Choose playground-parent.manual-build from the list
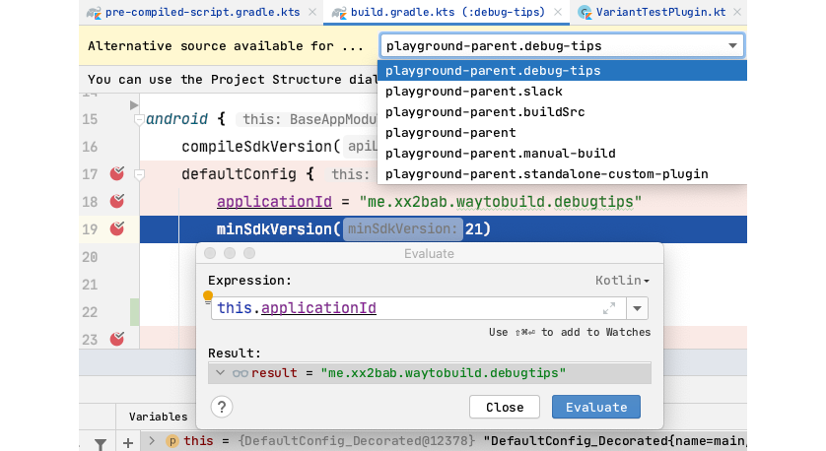The image size is (826, 451). pyautogui.click(x=562, y=154)
